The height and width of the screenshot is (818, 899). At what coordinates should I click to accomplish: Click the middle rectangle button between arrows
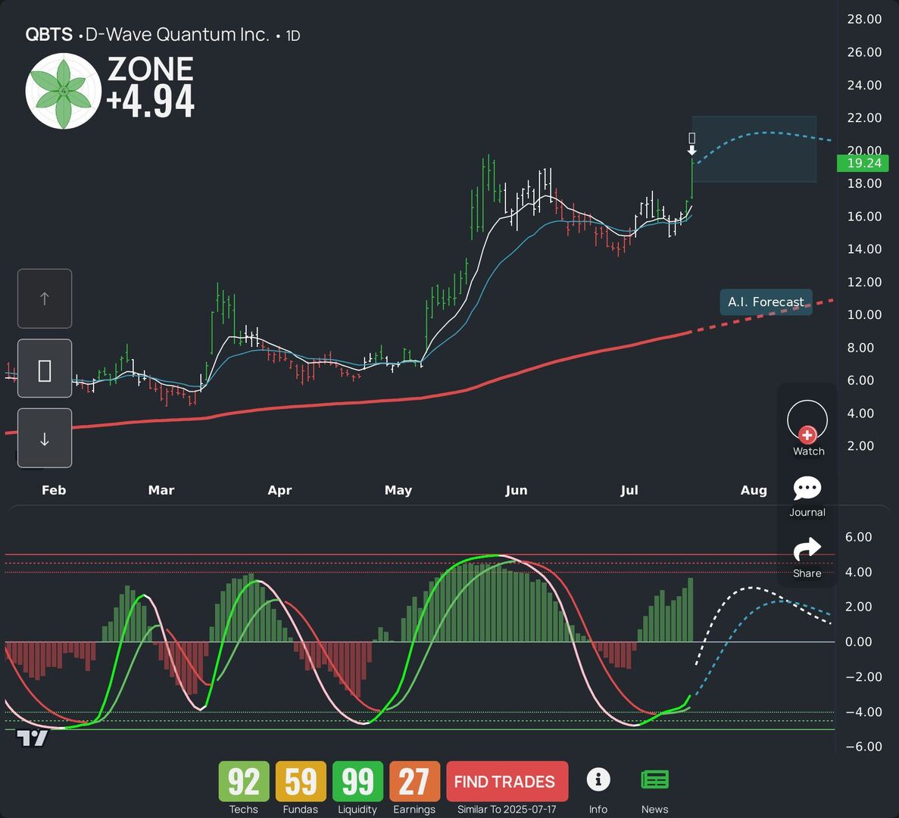tap(45, 368)
